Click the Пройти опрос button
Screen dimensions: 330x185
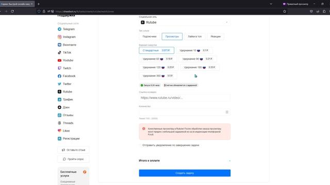coord(73,159)
